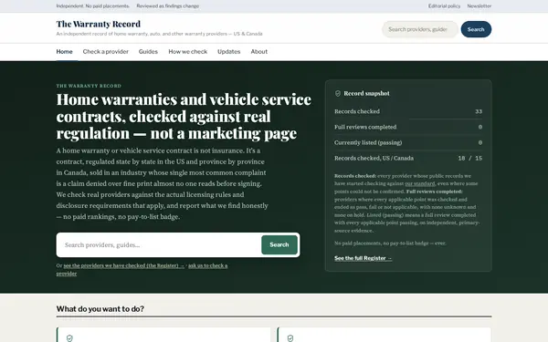The height and width of the screenshot is (342, 548).
Task: Open the Guides menu item
Action: 148,52
